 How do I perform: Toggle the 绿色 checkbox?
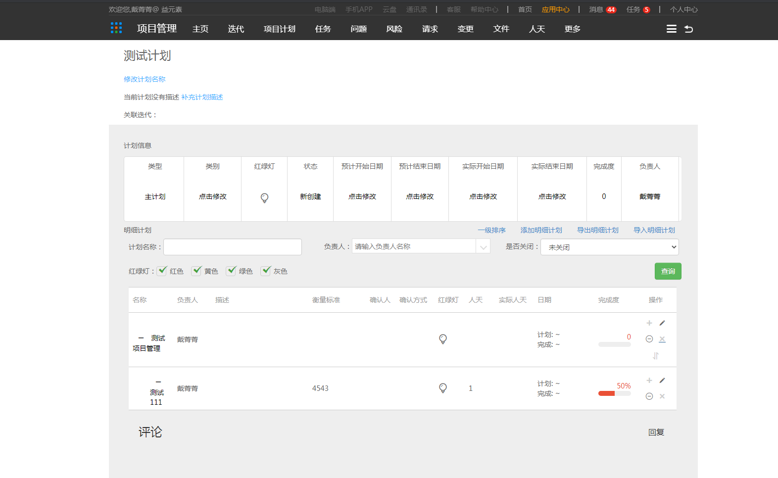coord(231,271)
